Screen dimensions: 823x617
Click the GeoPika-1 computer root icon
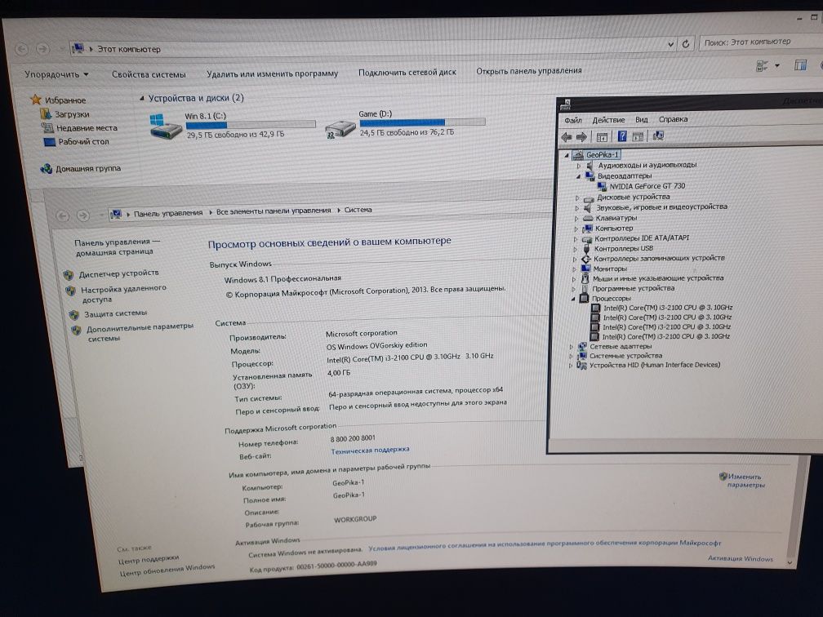coord(578,155)
